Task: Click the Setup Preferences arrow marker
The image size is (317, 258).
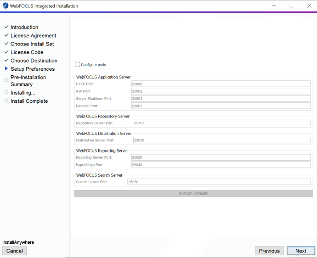Action: 6,68
